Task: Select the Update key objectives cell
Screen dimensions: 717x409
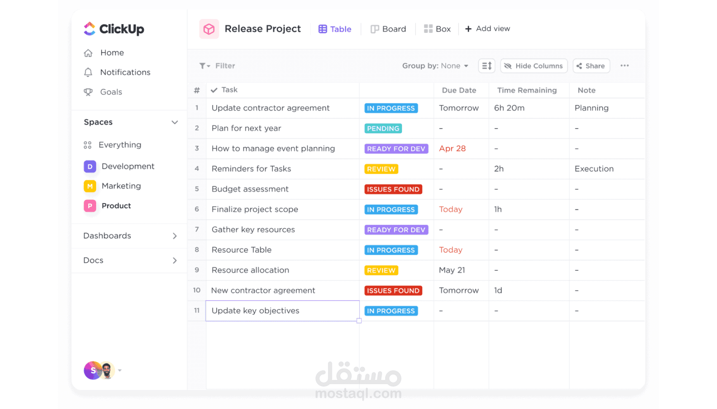Action: coord(283,311)
